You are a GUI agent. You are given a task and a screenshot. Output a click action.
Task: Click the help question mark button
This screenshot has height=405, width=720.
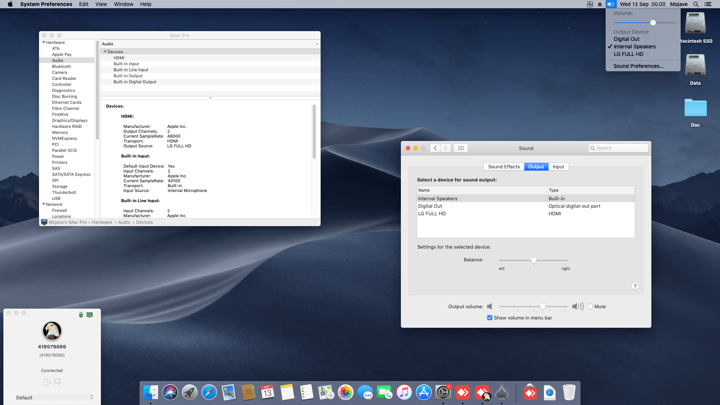point(634,286)
